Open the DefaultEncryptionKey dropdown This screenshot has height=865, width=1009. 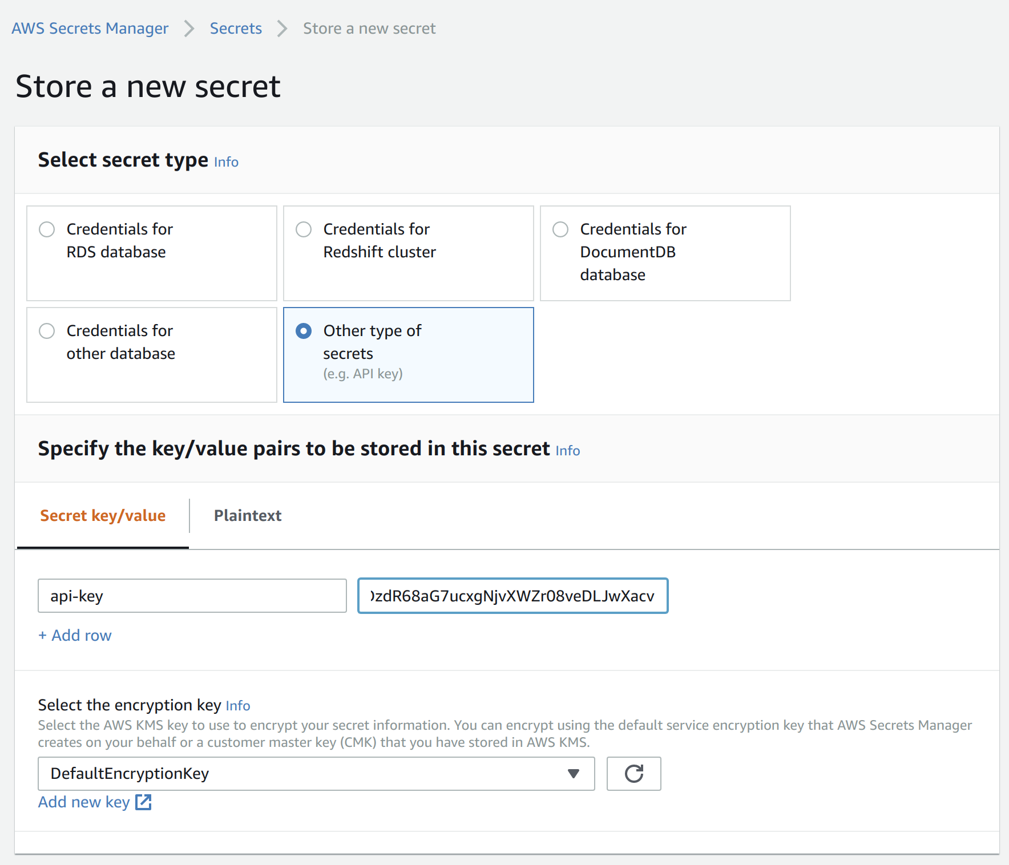pos(316,774)
